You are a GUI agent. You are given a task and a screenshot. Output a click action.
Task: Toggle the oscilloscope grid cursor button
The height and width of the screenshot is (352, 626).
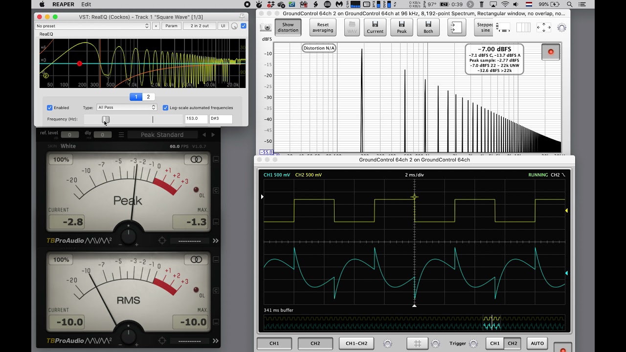coord(418,343)
